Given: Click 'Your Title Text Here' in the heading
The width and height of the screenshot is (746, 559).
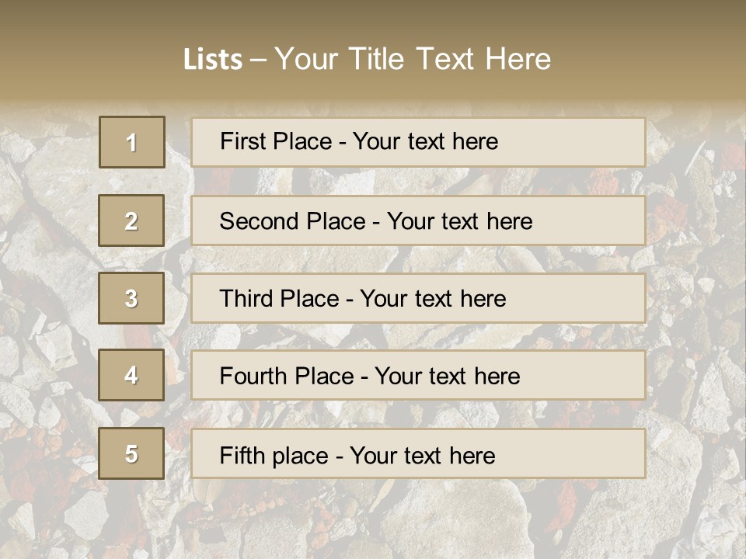Looking at the screenshot, I should coord(413,59).
